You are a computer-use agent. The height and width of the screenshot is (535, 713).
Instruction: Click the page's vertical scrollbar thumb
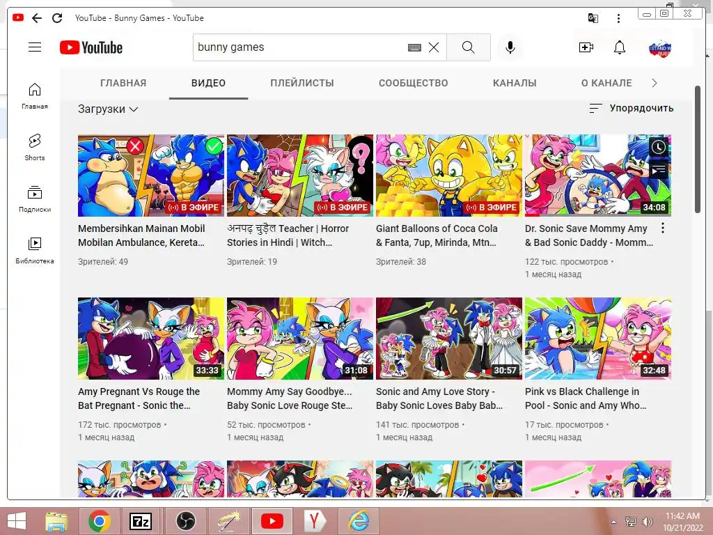pos(698,149)
